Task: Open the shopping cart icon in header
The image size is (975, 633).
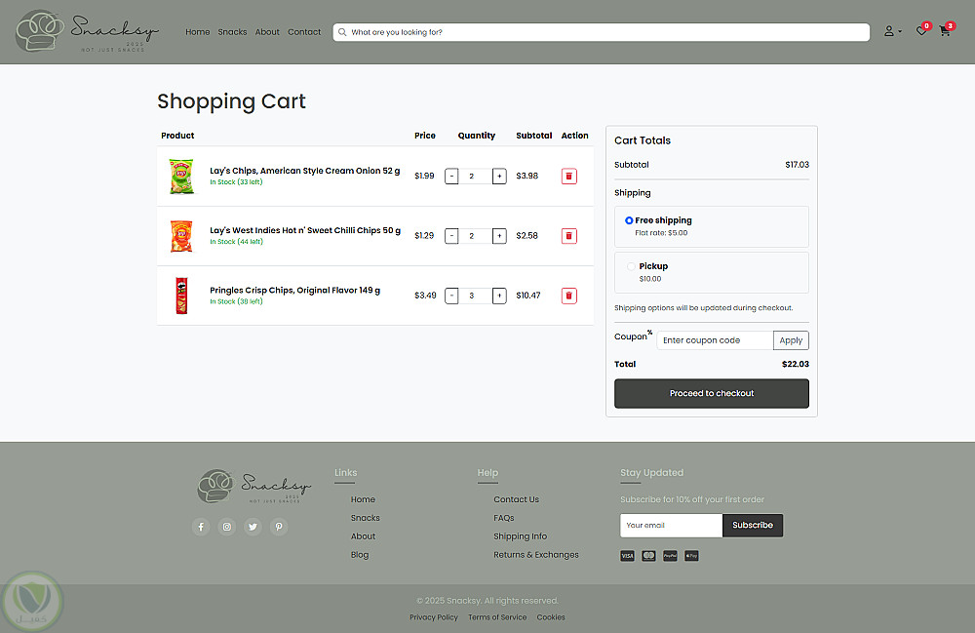Action: coord(944,31)
